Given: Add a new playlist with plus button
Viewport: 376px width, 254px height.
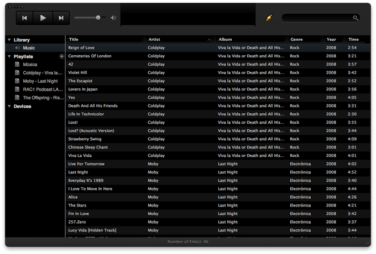Looking at the screenshot, I should [61, 56].
